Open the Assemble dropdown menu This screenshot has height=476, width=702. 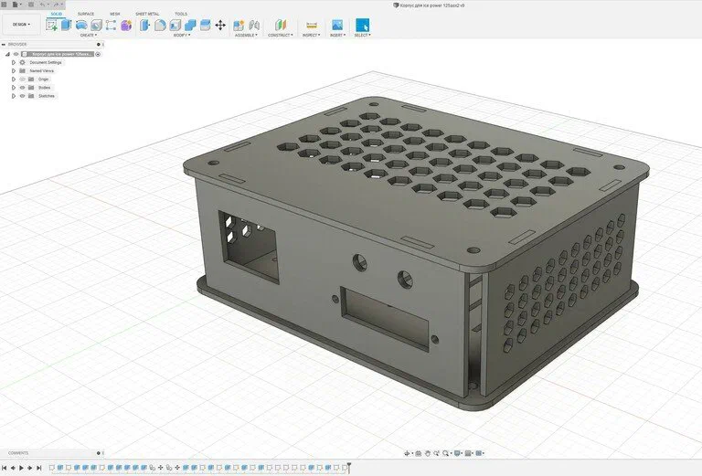(x=246, y=35)
